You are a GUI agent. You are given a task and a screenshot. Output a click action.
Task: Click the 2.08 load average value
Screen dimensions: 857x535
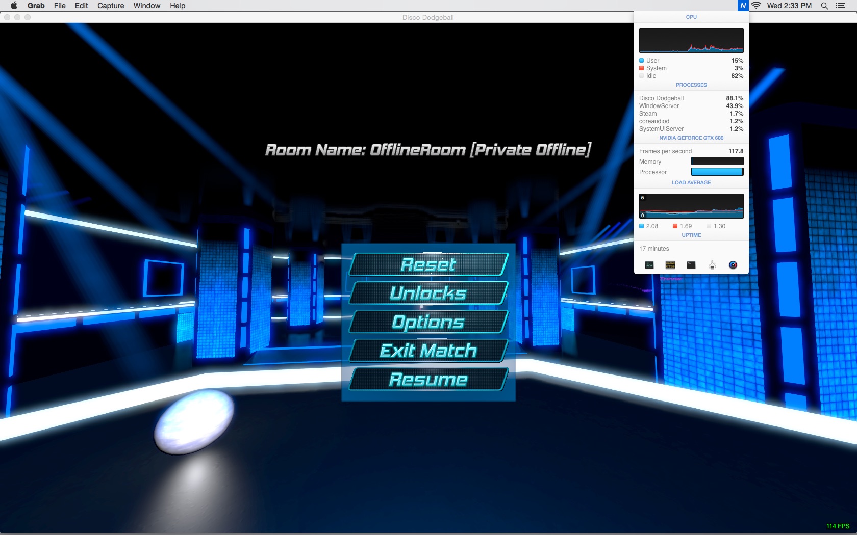pyautogui.click(x=652, y=226)
